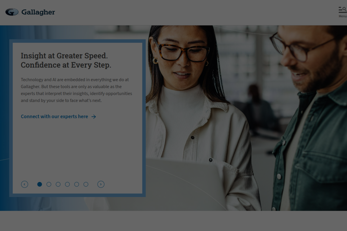Click the Technology and AI paragraph text
Viewport: 347px width, 231px height.
[x=76, y=90]
